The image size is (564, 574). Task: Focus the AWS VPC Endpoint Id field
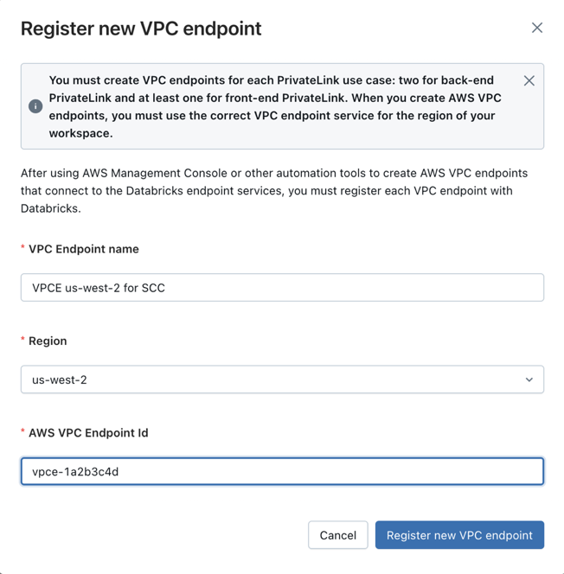pyautogui.click(x=282, y=471)
